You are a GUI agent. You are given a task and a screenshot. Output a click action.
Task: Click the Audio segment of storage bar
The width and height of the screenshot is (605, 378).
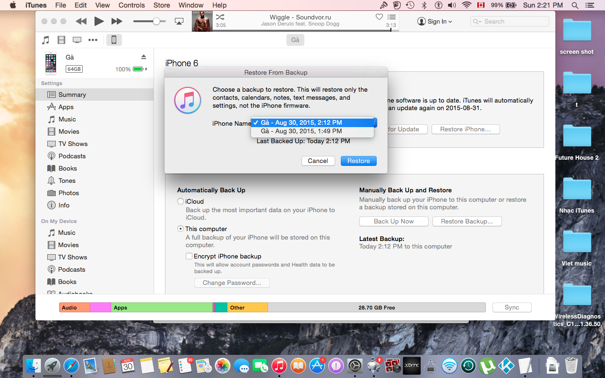pyautogui.click(x=75, y=308)
